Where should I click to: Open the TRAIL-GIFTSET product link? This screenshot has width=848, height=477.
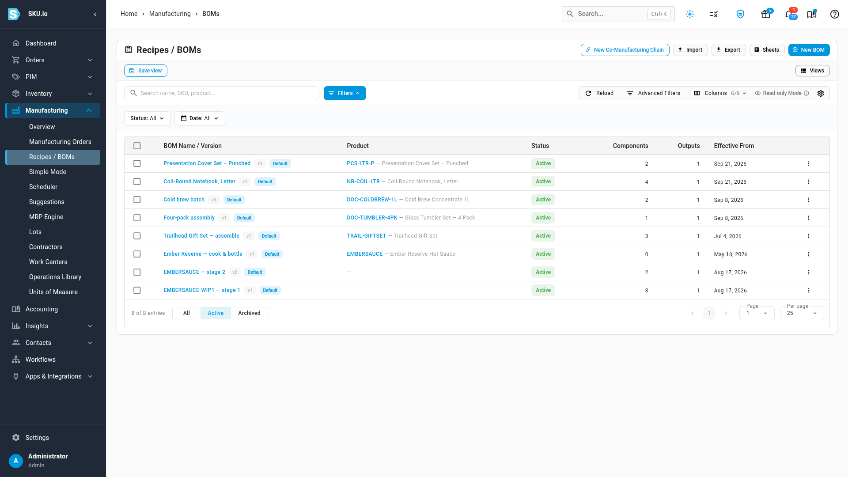(x=366, y=236)
